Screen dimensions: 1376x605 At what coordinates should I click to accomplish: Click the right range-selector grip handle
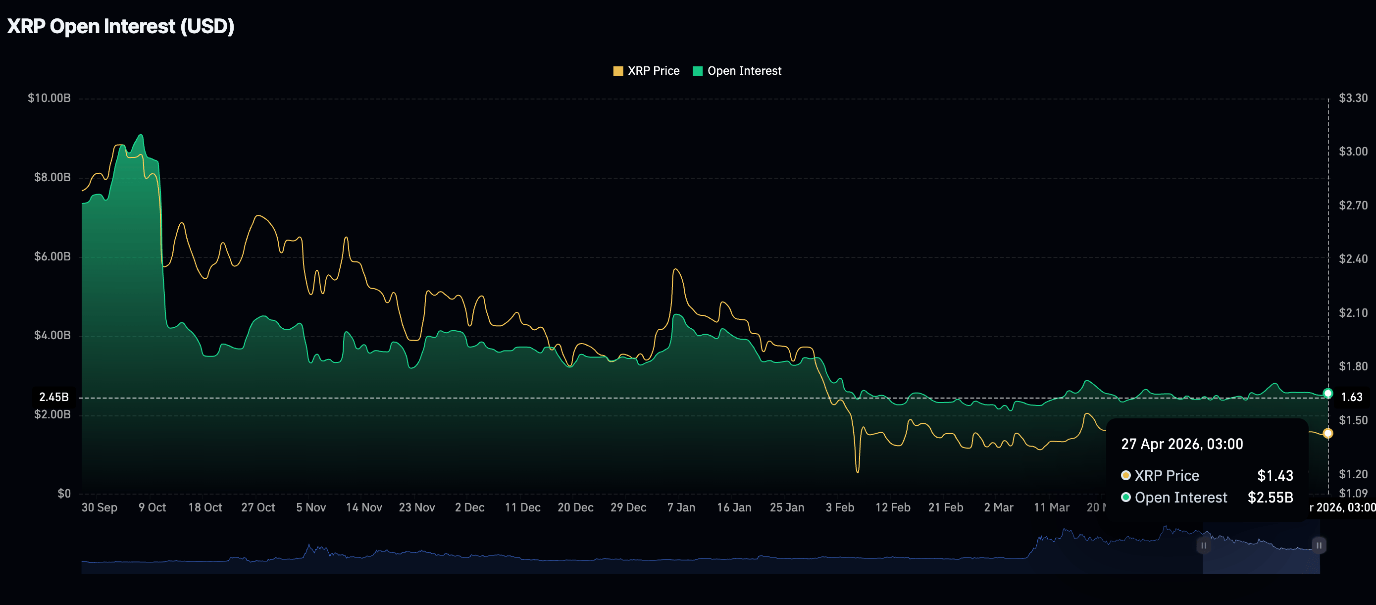1319,545
